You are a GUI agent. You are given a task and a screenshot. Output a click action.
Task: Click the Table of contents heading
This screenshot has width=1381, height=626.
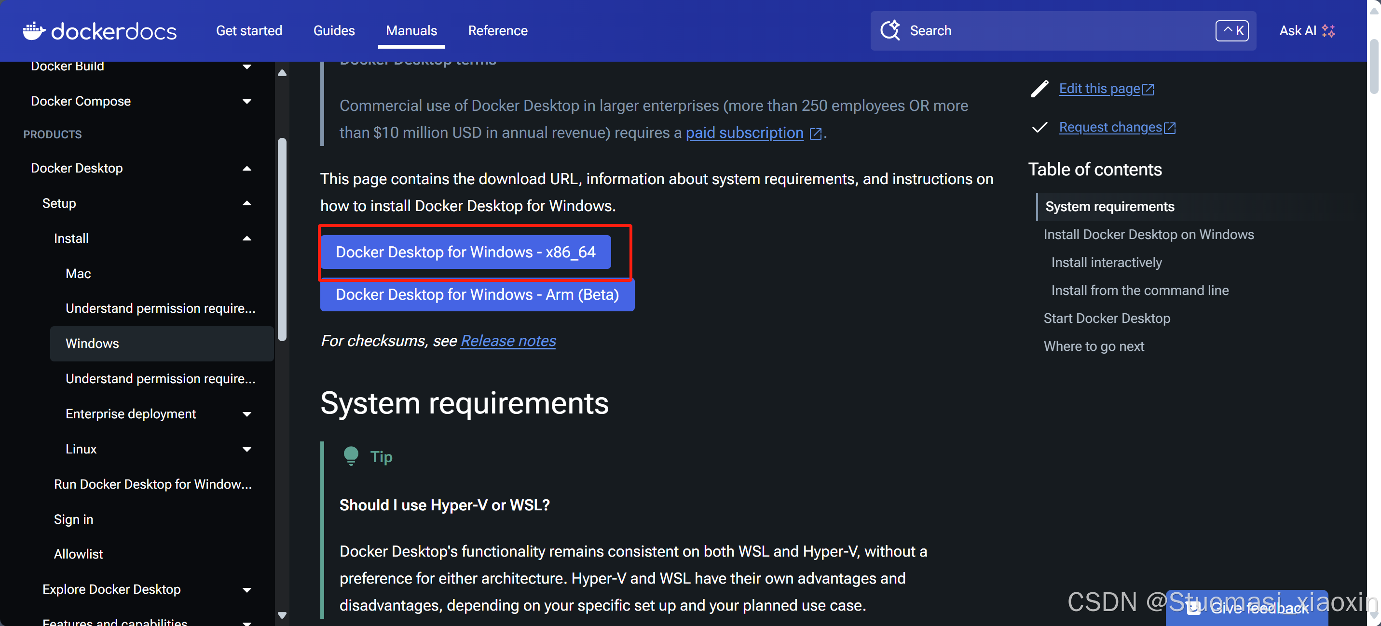point(1095,170)
